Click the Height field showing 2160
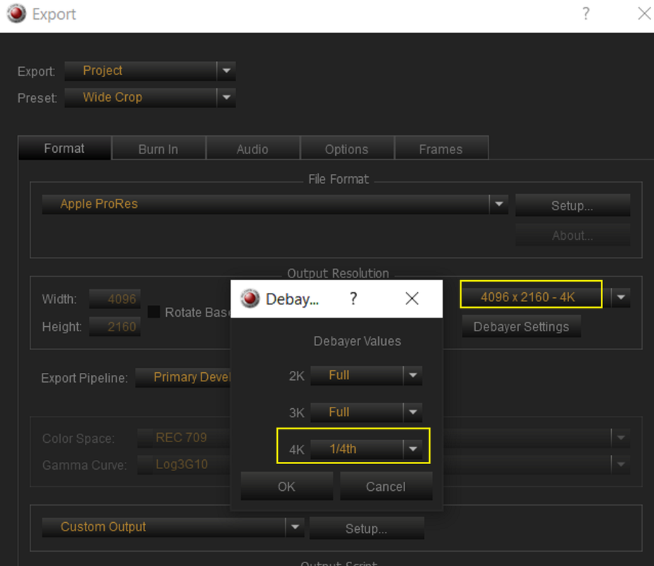This screenshot has width=654, height=566. [115, 326]
